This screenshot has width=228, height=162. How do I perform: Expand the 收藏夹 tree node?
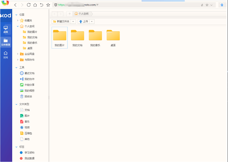coord(18,20)
